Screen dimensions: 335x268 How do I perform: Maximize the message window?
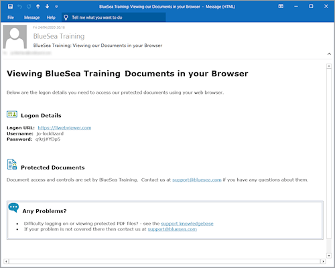tap(311, 7)
